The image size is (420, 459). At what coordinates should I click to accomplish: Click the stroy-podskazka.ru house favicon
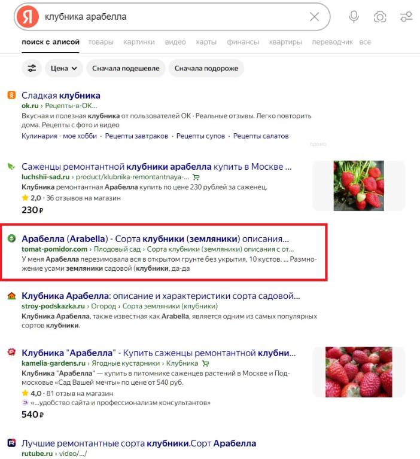click(x=11, y=296)
